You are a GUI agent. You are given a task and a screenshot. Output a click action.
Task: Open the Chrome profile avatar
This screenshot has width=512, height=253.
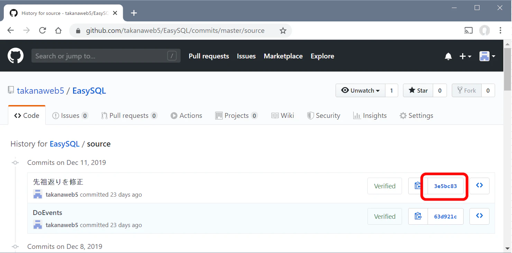coord(484,30)
